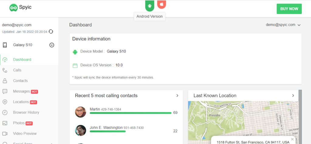Image resolution: width=311 pixels, height=144 pixels.
Task: Click the Photos picture icon in sidebar
Action: (5, 123)
